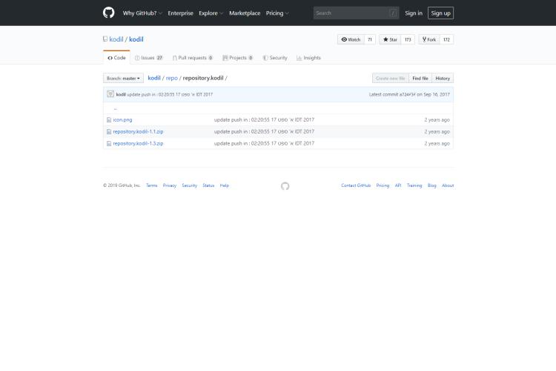Expand the Explore menu
Screen dimensions: 556x371
[x=211, y=13]
